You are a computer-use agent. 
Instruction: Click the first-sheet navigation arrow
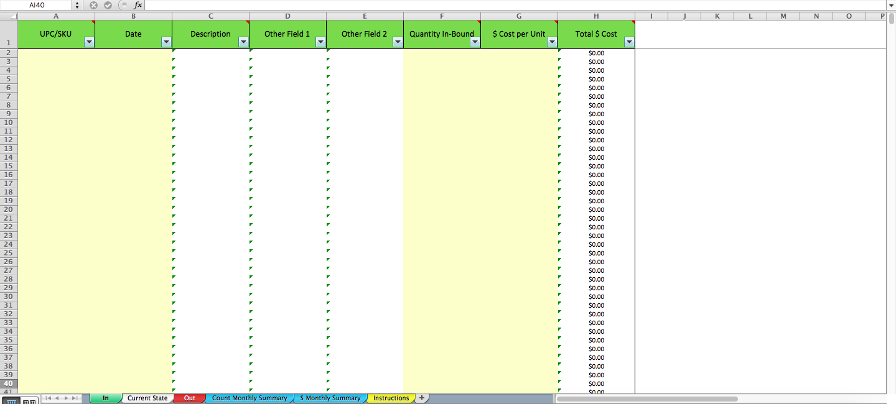click(49, 398)
